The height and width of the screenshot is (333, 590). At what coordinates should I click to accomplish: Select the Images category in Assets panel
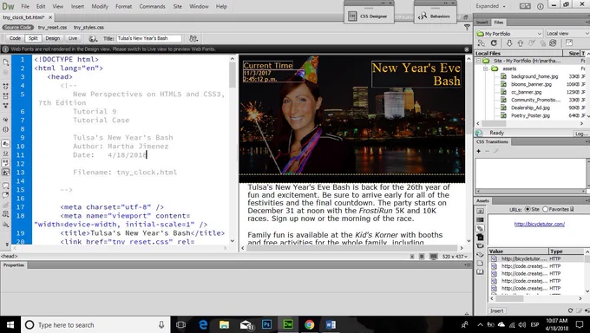(x=480, y=211)
